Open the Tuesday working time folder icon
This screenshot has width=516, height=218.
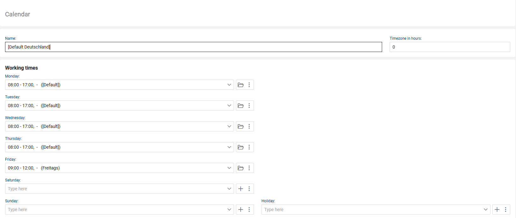pyautogui.click(x=241, y=106)
